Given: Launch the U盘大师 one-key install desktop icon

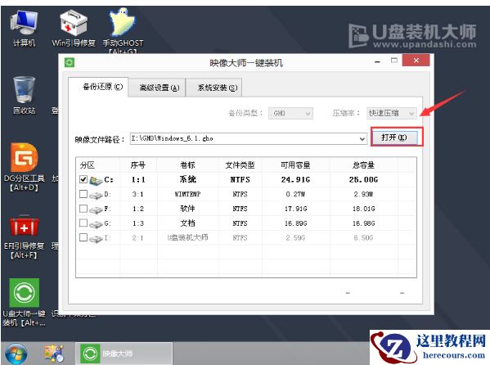Looking at the screenshot, I should click(24, 293).
